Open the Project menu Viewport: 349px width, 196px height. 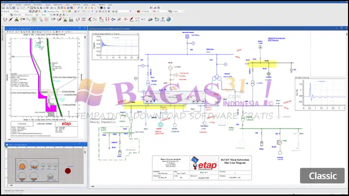coord(18,4)
